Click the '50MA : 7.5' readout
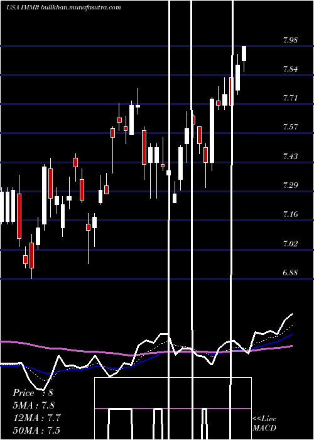314x440 pixels. click(36, 430)
